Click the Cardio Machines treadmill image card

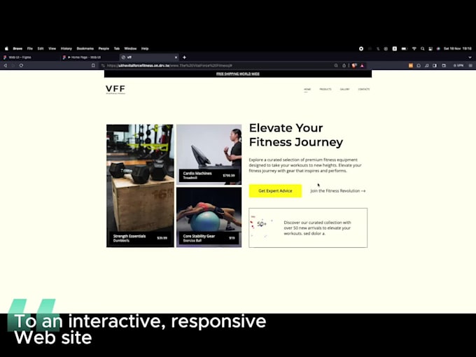[x=209, y=154]
